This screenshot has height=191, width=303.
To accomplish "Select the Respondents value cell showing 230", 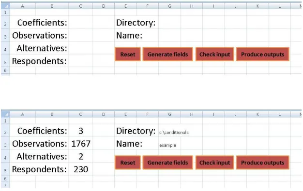I will coord(81,169).
